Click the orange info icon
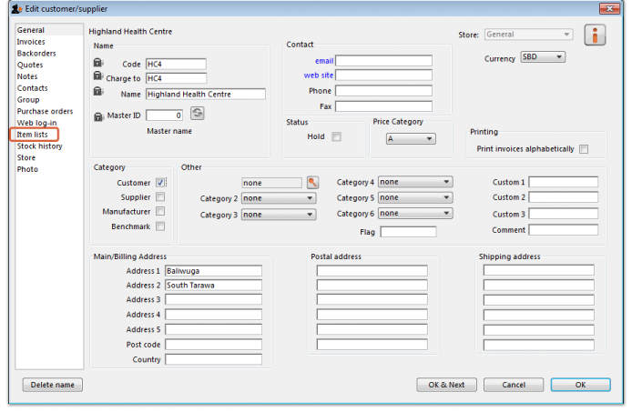The height and width of the screenshot is (412, 632). pyautogui.click(x=596, y=36)
